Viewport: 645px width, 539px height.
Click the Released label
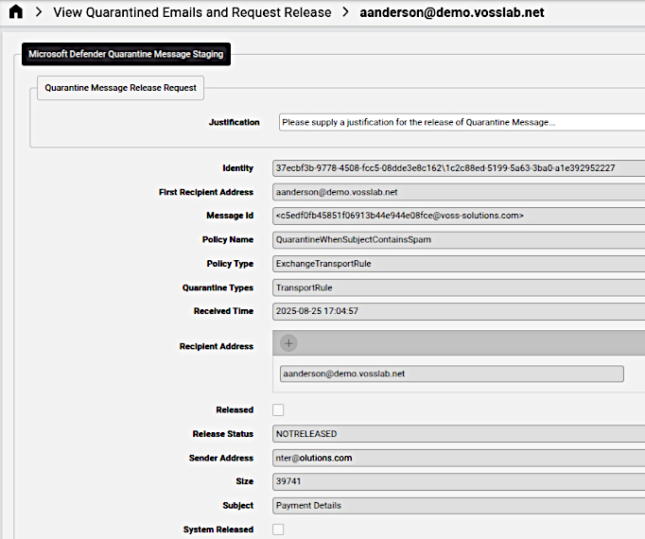235,409
